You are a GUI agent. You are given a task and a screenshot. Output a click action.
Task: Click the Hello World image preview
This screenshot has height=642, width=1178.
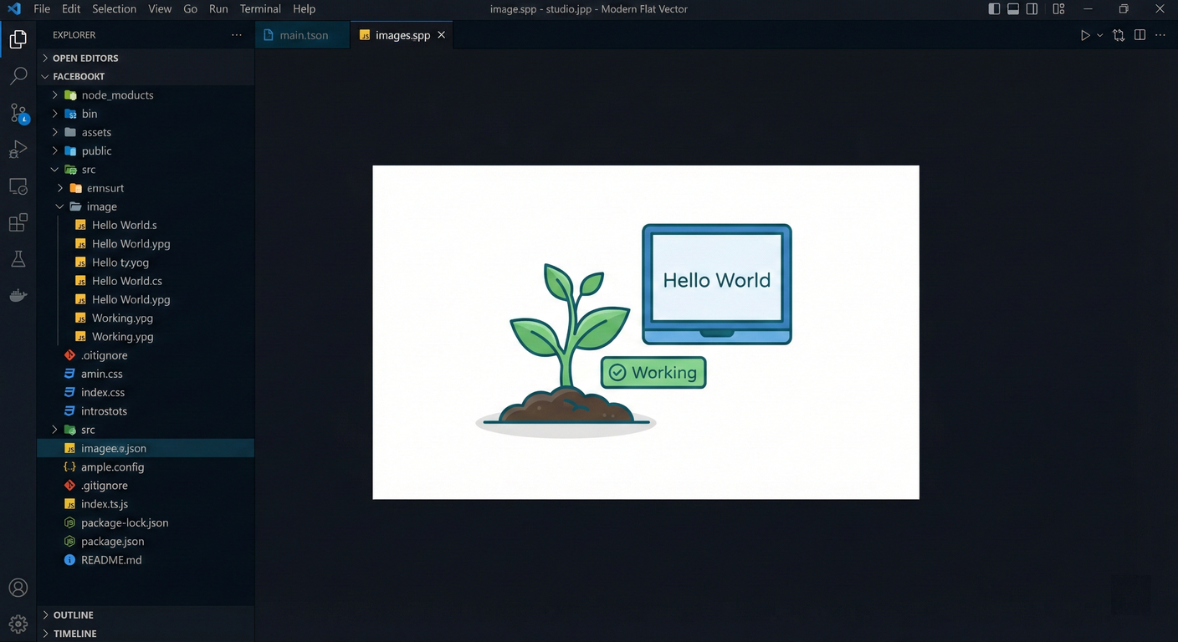645,332
